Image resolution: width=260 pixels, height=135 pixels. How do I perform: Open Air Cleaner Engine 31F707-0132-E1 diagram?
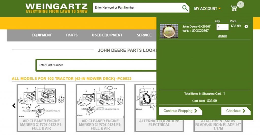[41, 108]
